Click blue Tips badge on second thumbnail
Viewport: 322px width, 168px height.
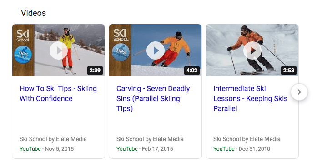click(121, 52)
